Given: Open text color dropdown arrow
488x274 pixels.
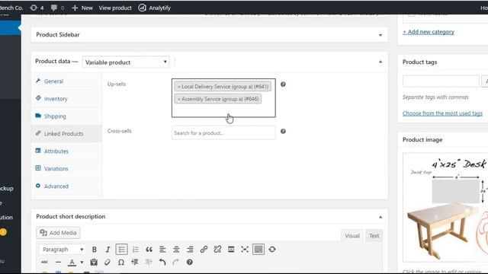Looking at the screenshot, I should click(82, 262).
